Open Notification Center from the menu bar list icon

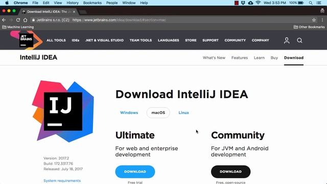[x=319, y=3]
